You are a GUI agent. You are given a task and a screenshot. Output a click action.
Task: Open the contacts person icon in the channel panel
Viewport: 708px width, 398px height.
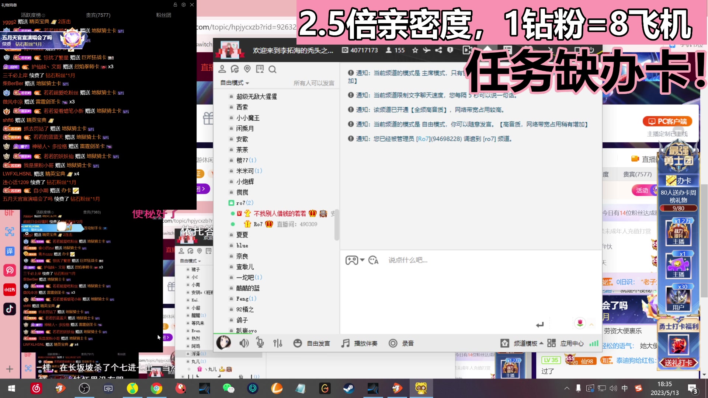click(x=222, y=69)
